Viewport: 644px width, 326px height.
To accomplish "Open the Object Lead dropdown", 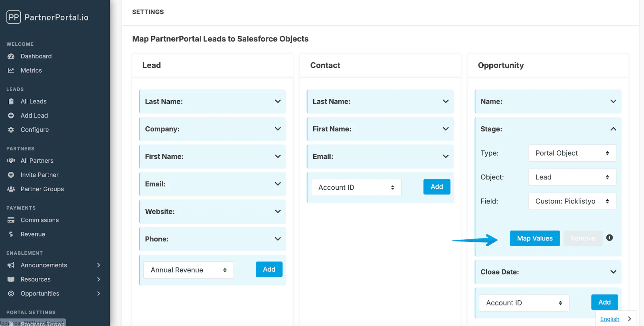I will point(572,177).
